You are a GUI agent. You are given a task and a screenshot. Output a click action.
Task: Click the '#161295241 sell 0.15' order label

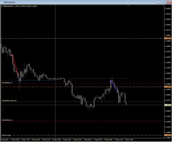[9, 101]
